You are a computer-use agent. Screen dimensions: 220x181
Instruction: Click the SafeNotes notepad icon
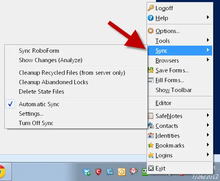coord(151,116)
